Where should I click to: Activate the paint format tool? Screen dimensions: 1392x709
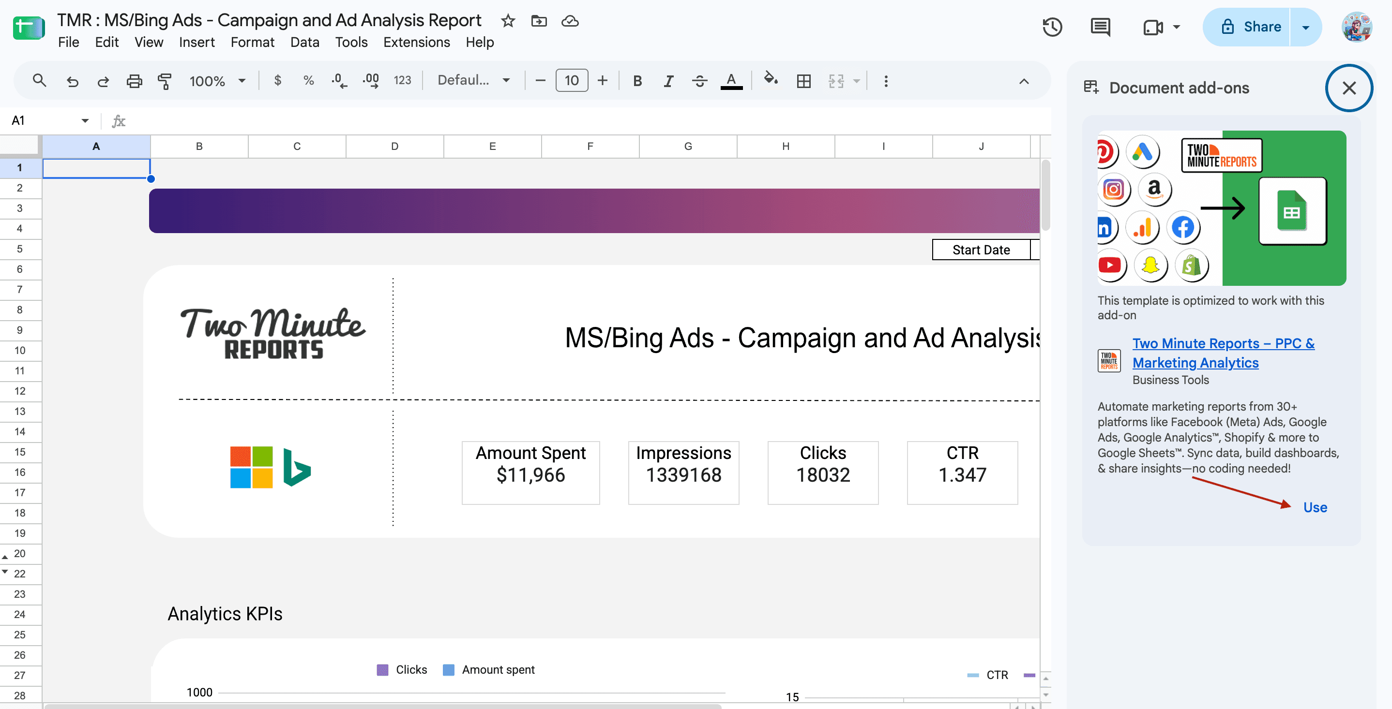click(165, 81)
